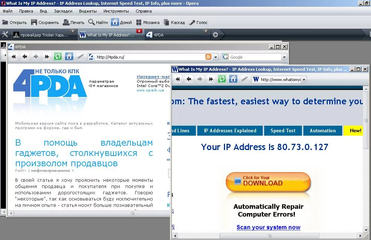Open the article В помощь владельцам гаджетов
Image resolution: width=371 pixels, height=240 pixels.
coord(84,153)
